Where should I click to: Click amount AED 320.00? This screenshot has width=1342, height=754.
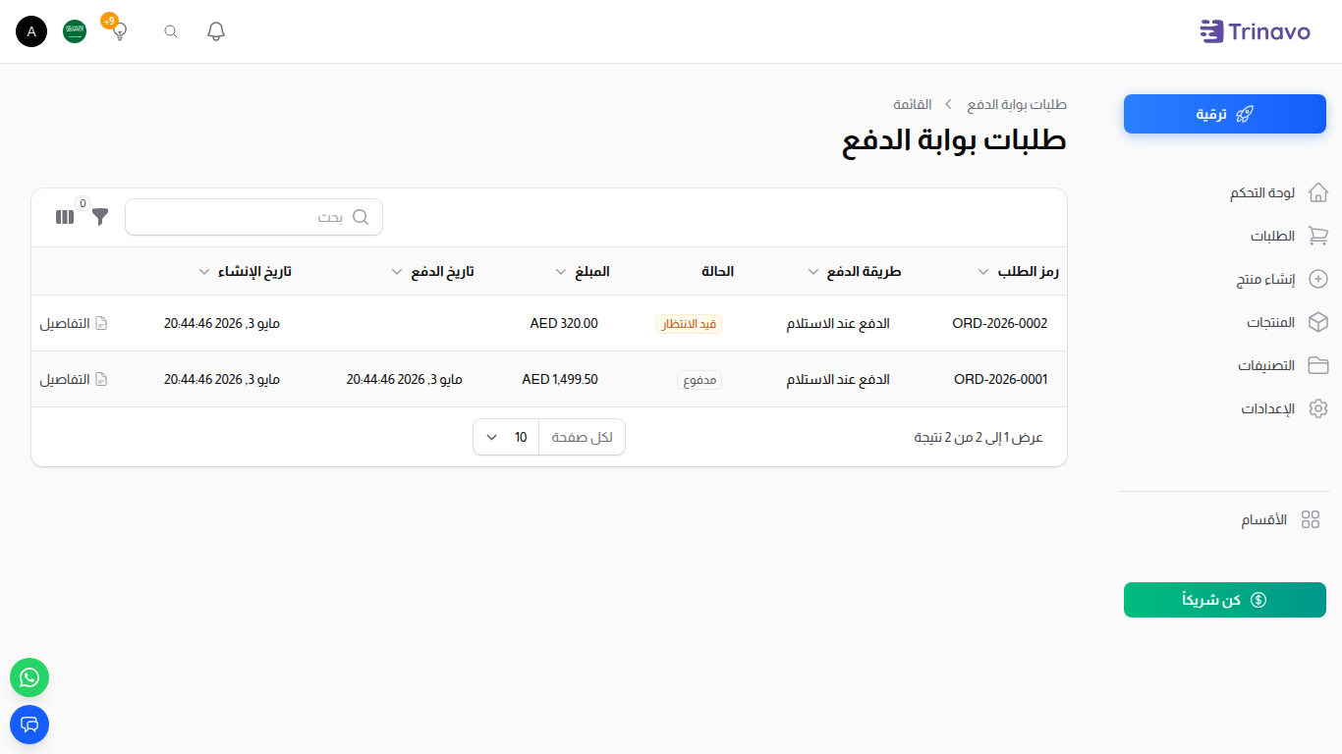click(564, 323)
